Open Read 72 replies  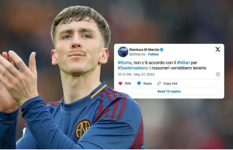[169, 91]
